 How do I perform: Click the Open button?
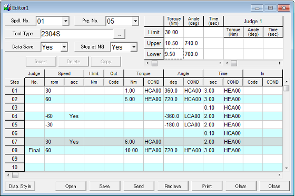71,186
